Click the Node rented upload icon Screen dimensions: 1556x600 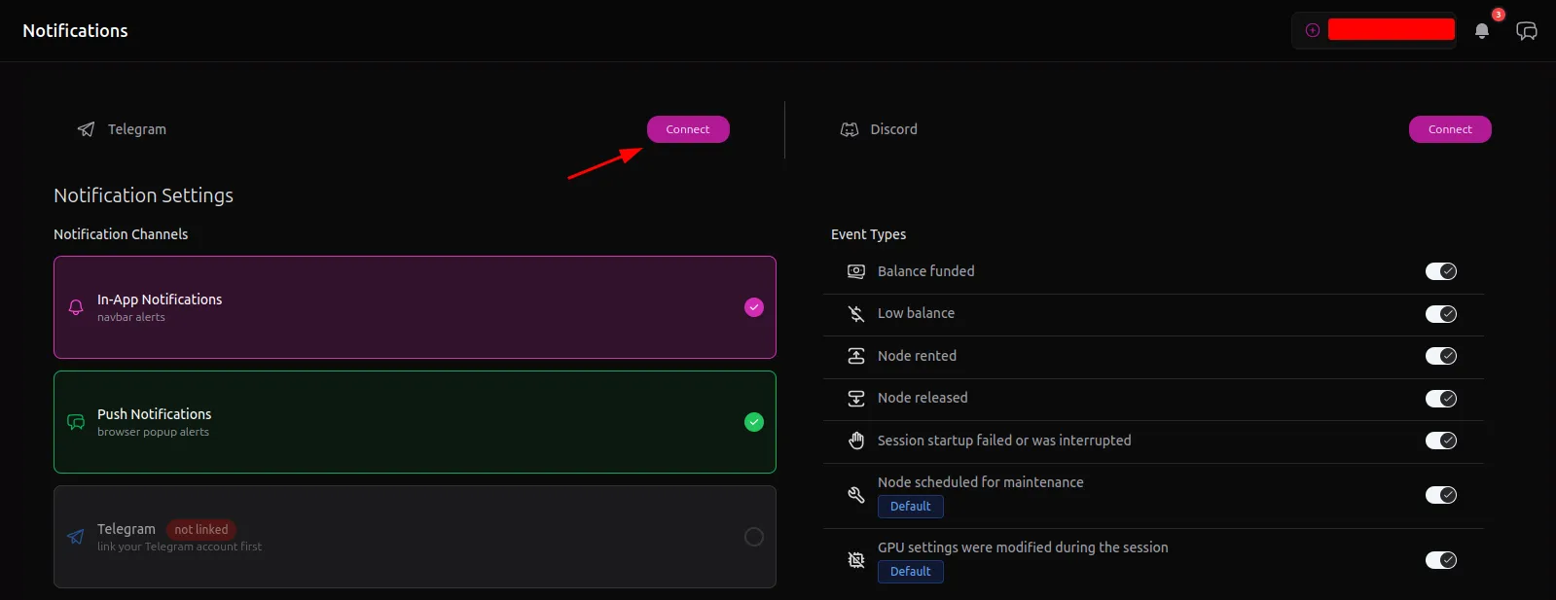[x=856, y=356]
